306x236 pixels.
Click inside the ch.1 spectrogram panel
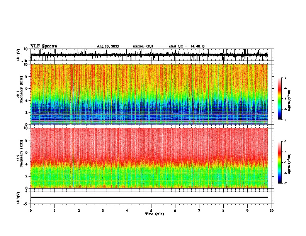click(149, 94)
